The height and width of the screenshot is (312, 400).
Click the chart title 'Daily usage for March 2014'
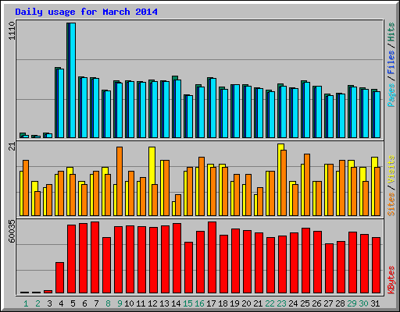coord(86,12)
